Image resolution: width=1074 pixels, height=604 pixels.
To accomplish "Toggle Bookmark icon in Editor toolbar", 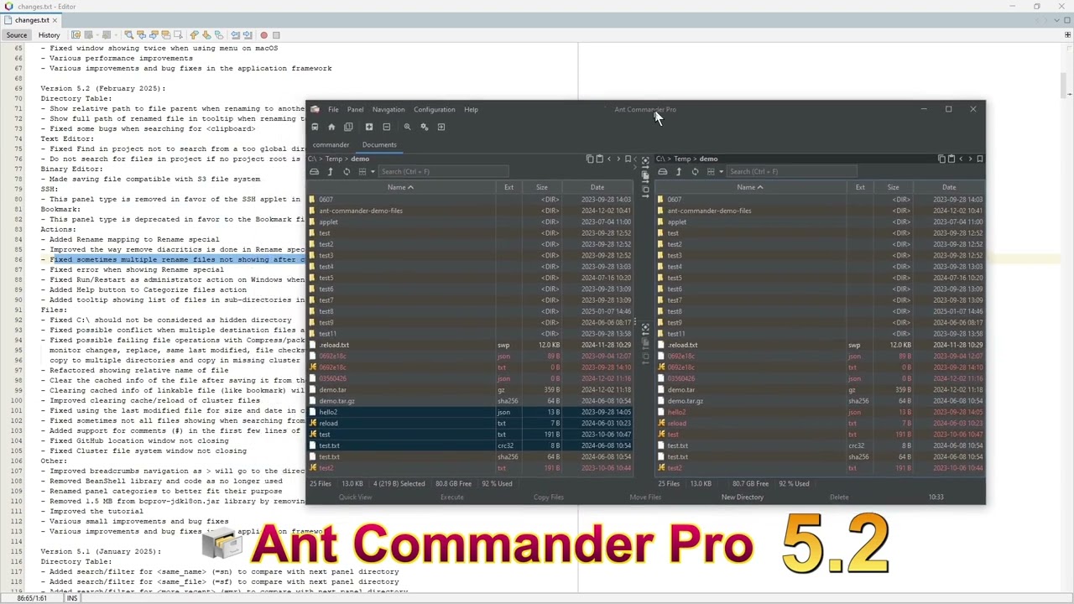I will pyautogui.click(x=218, y=35).
